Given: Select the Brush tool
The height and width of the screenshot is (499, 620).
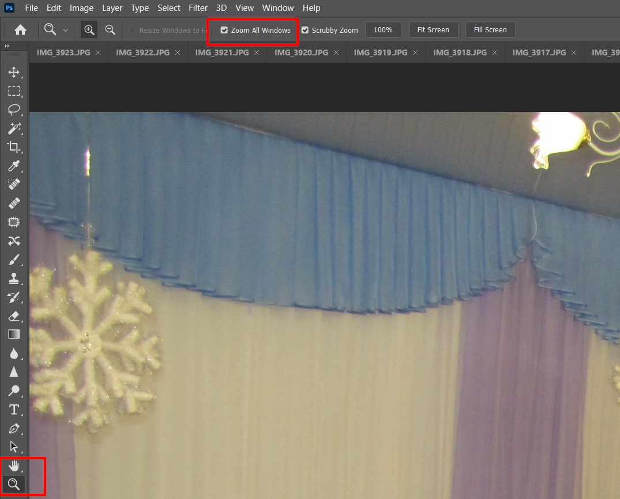Looking at the screenshot, I should click(14, 260).
